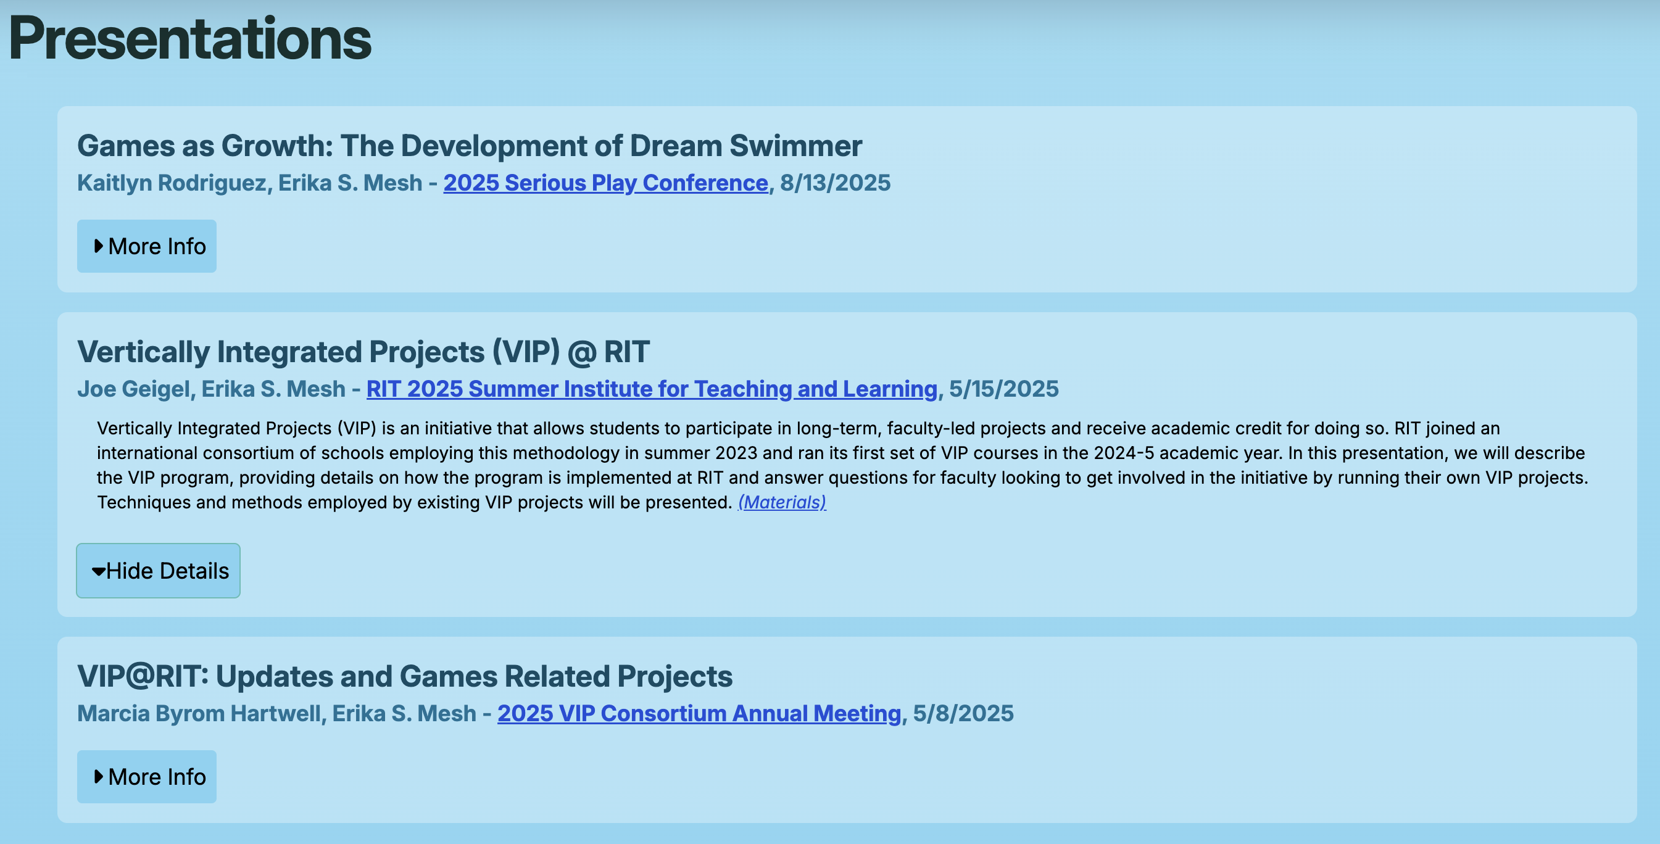This screenshot has height=844, width=1660.
Task: Visit 2025 VIP Consortium Annual Meeting link
Action: tap(699, 714)
